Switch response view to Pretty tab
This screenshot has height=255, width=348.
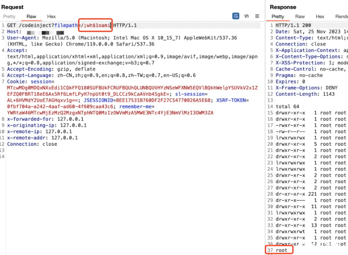(278, 17)
